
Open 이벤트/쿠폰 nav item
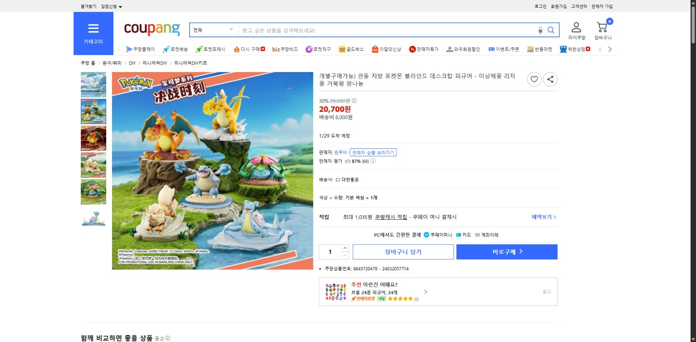[503, 49]
